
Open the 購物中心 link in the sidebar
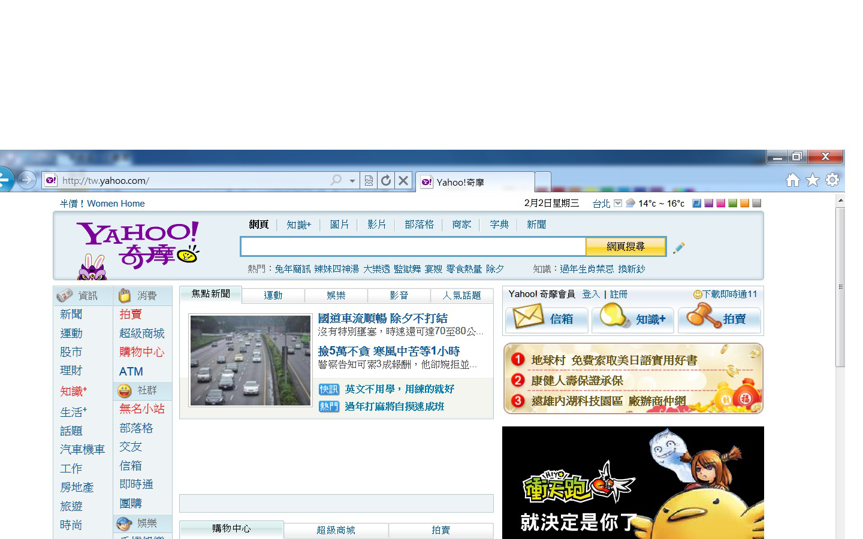coord(141,352)
